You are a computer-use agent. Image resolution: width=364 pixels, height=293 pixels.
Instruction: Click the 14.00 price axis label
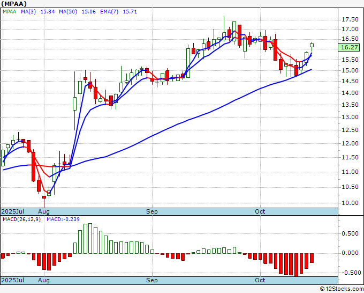(350, 93)
